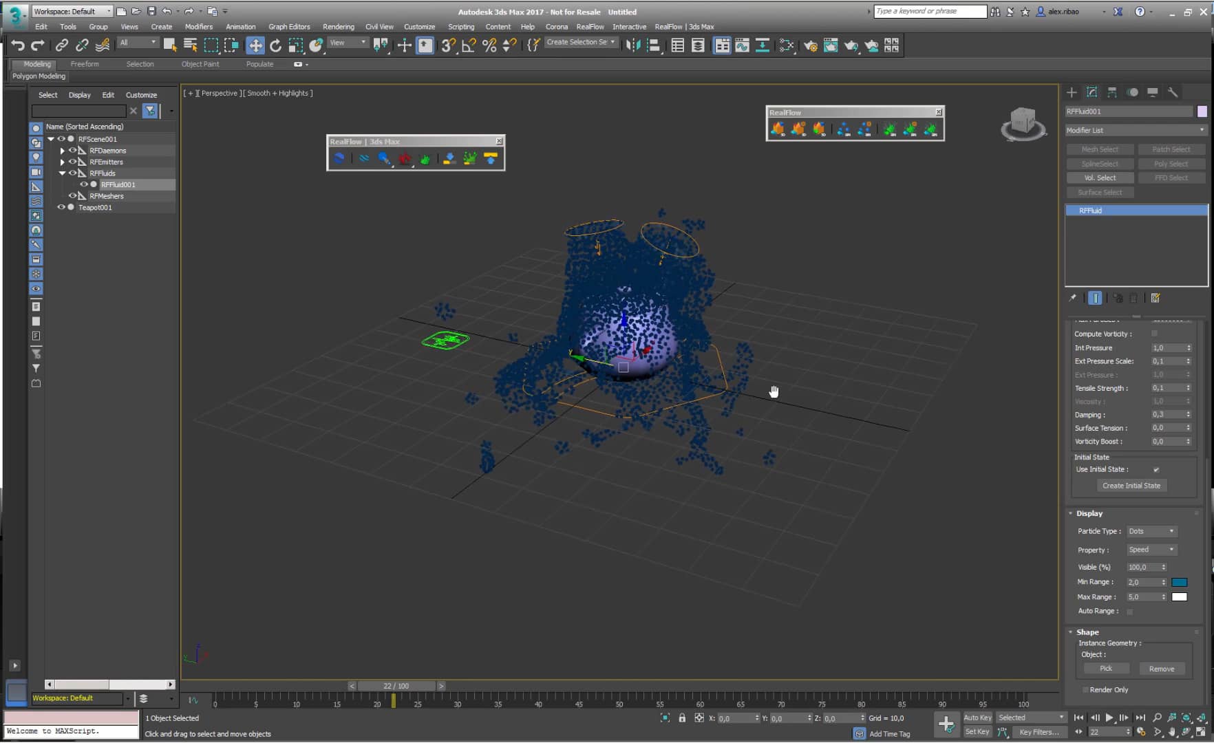The width and height of the screenshot is (1214, 743).
Task: Uncheck the Use Initial State checkbox
Action: (1156, 469)
